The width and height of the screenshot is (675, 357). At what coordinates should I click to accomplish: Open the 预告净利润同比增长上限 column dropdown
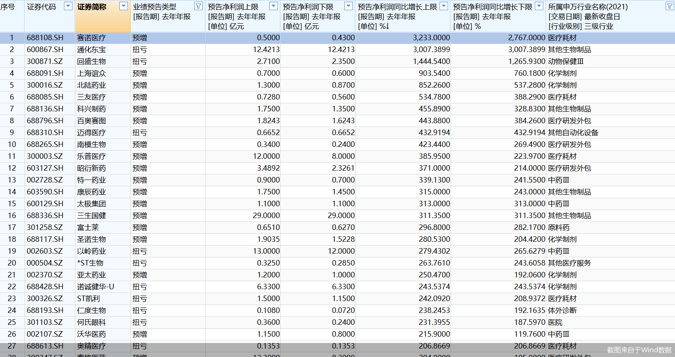coord(444,6)
